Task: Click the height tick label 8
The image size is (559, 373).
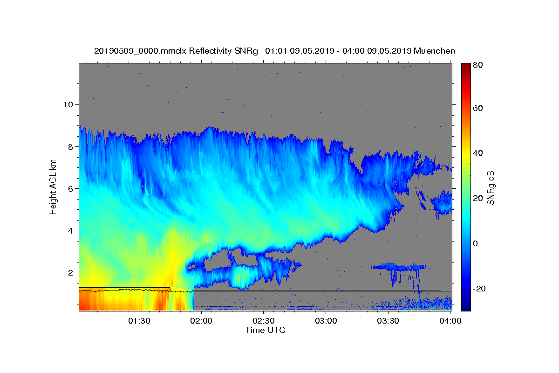Action: [71, 146]
